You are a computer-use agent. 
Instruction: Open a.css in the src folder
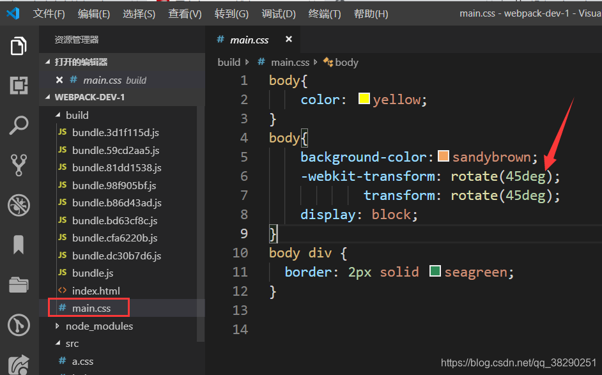coord(82,361)
